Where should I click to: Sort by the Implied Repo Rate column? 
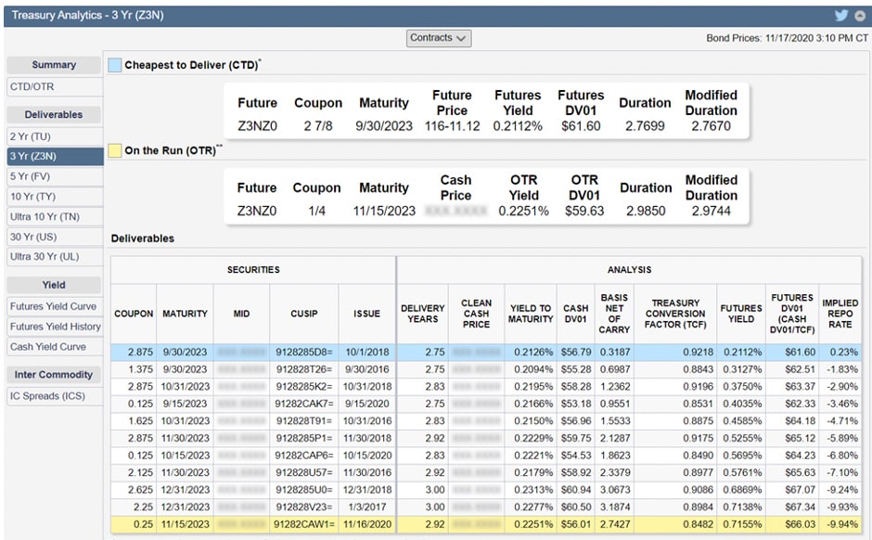point(840,314)
